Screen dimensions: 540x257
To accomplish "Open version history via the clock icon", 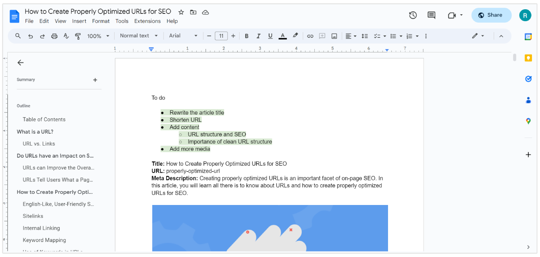I will [x=413, y=15].
